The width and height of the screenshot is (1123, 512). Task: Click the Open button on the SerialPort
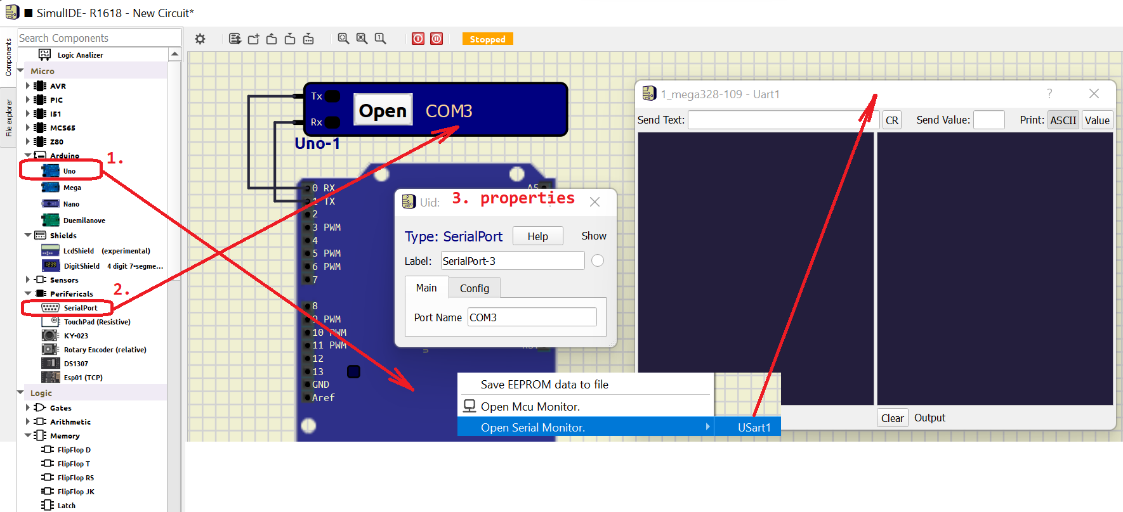click(x=383, y=110)
